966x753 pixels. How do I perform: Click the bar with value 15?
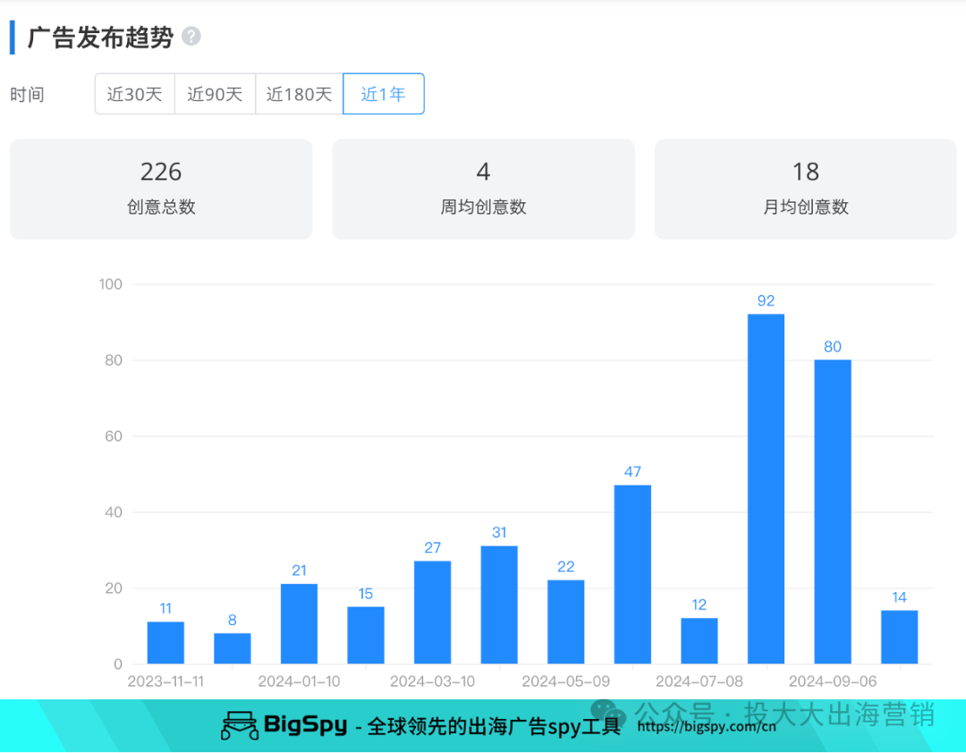click(x=366, y=635)
